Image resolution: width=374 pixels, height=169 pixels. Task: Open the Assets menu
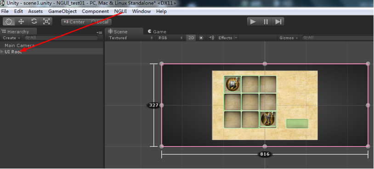click(x=35, y=11)
